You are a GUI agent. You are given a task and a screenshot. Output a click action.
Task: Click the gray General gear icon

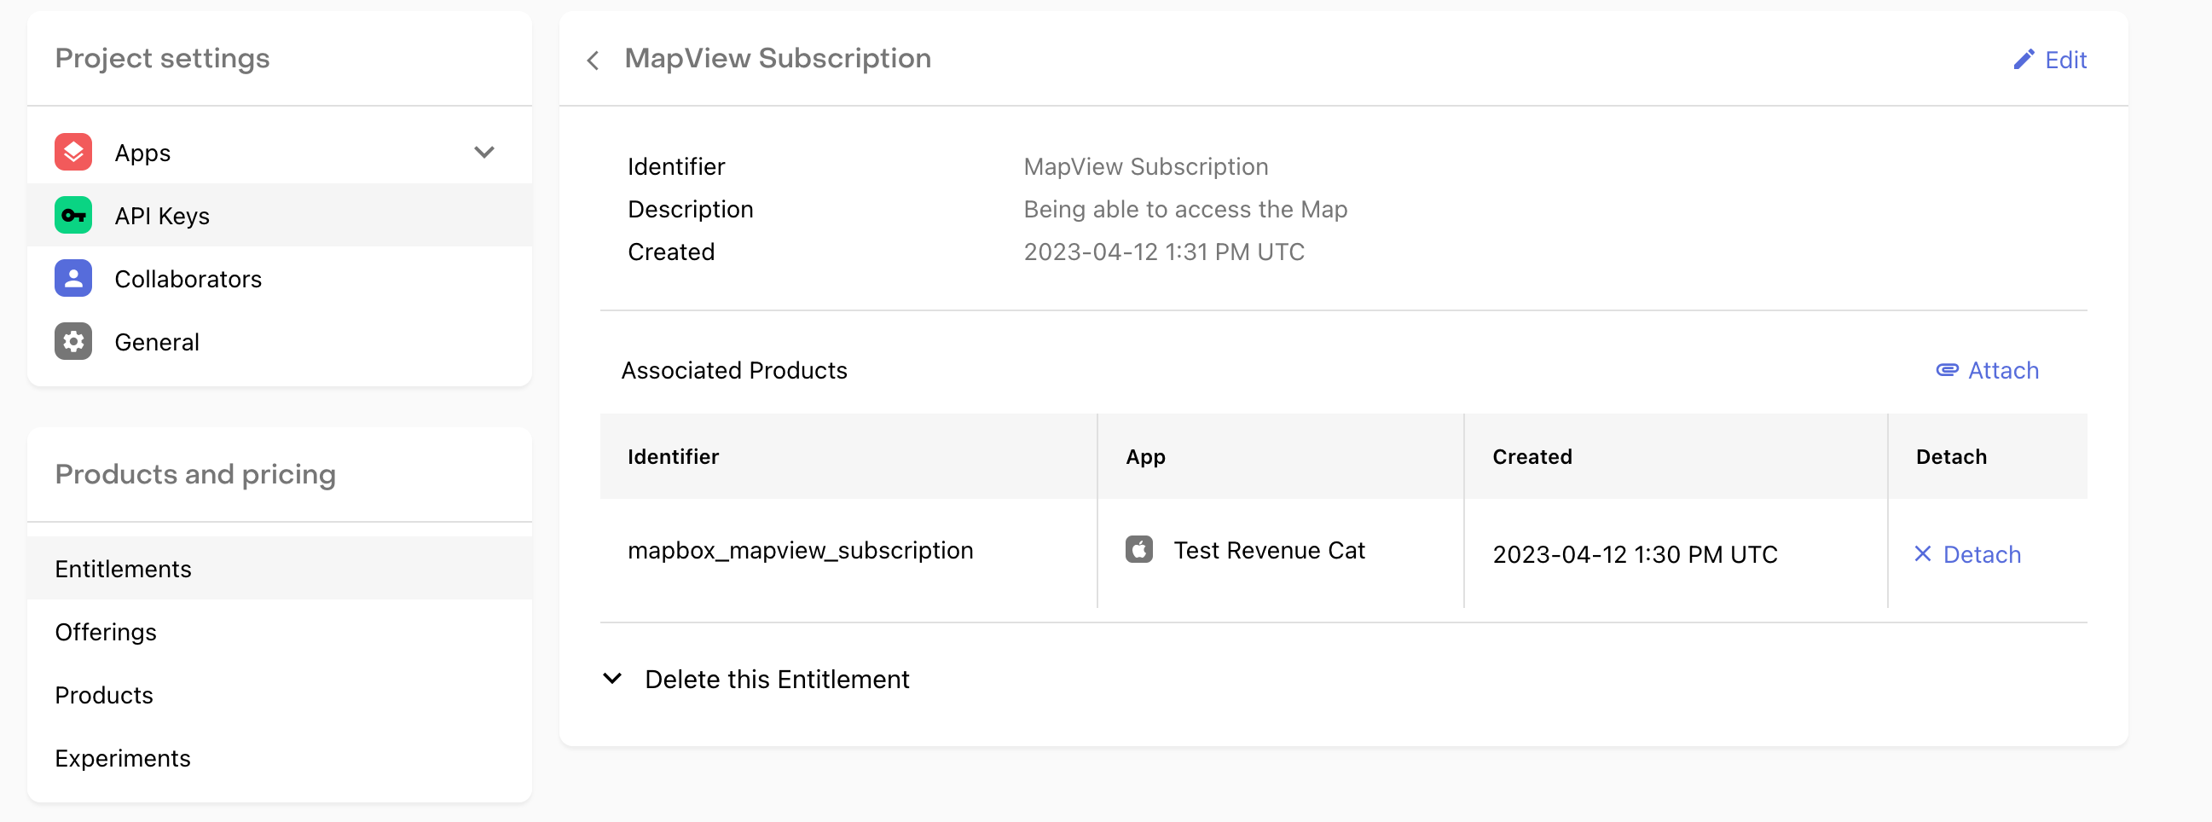(73, 341)
